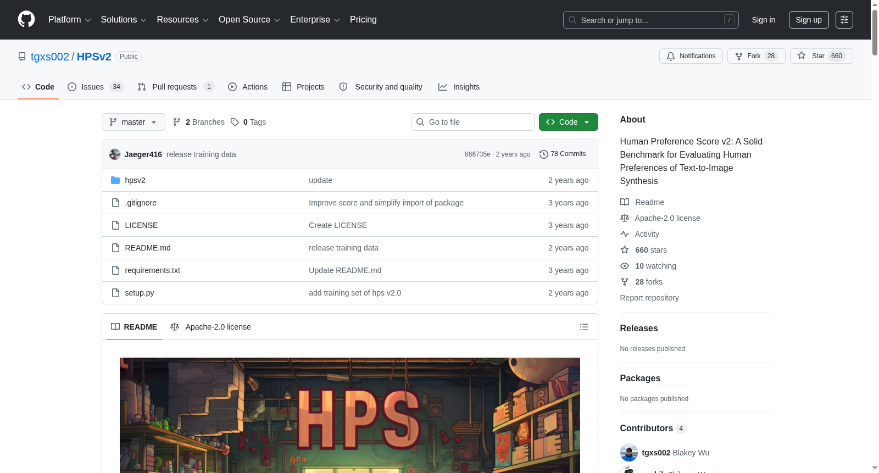Go to the Pricing page
This screenshot has width=879, height=473.
(x=363, y=20)
